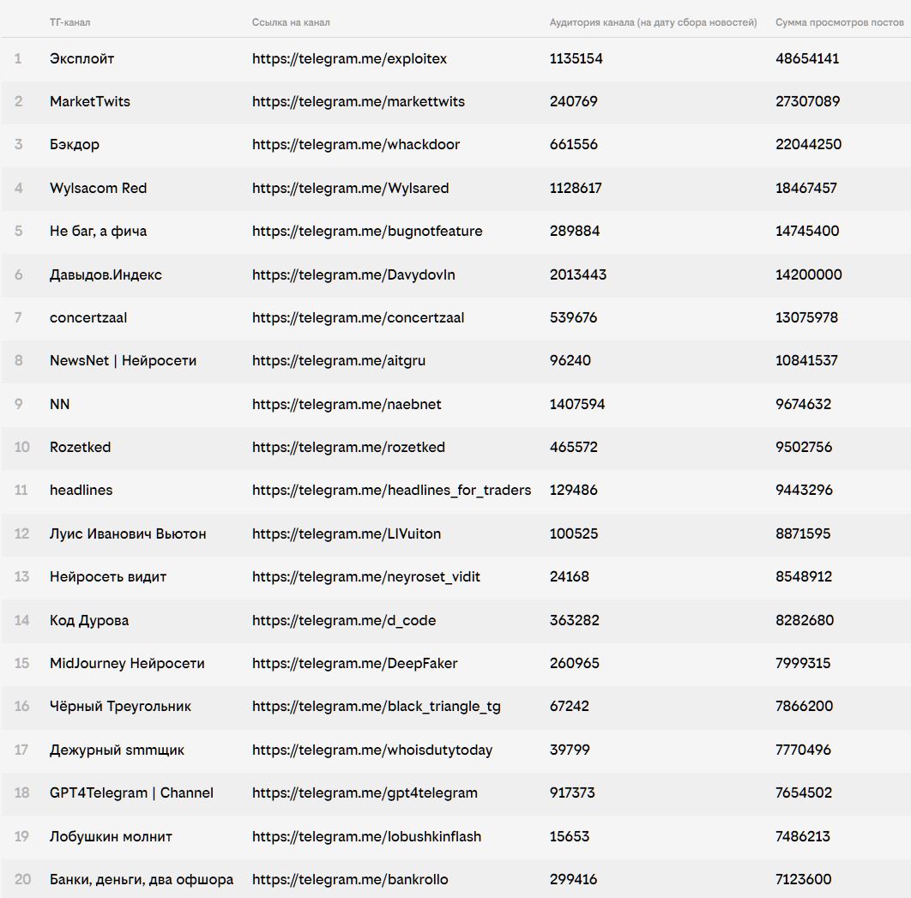
Task: Click the "Ссылка на канал" column header
Action: (x=290, y=22)
